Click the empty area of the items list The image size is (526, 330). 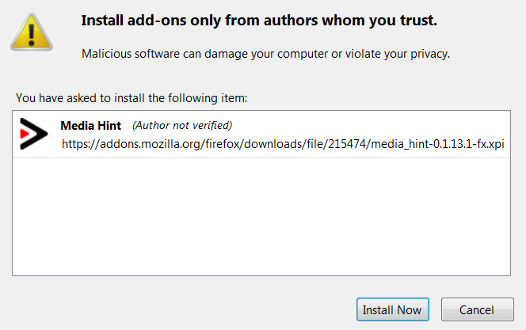tap(261, 217)
